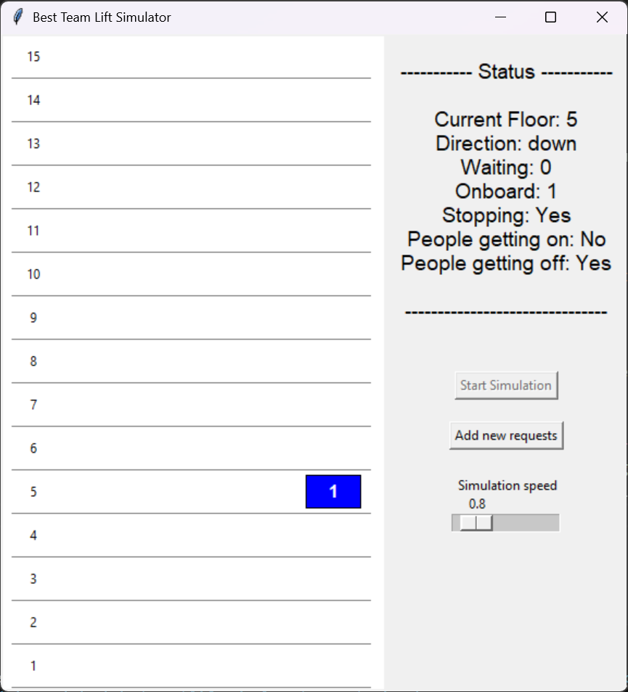Click the Onboard count in the status panel
The height and width of the screenshot is (692, 628).
[x=505, y=191]
